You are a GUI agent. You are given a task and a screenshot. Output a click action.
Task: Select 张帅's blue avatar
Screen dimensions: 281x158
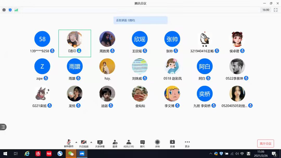tap(172, 39)
